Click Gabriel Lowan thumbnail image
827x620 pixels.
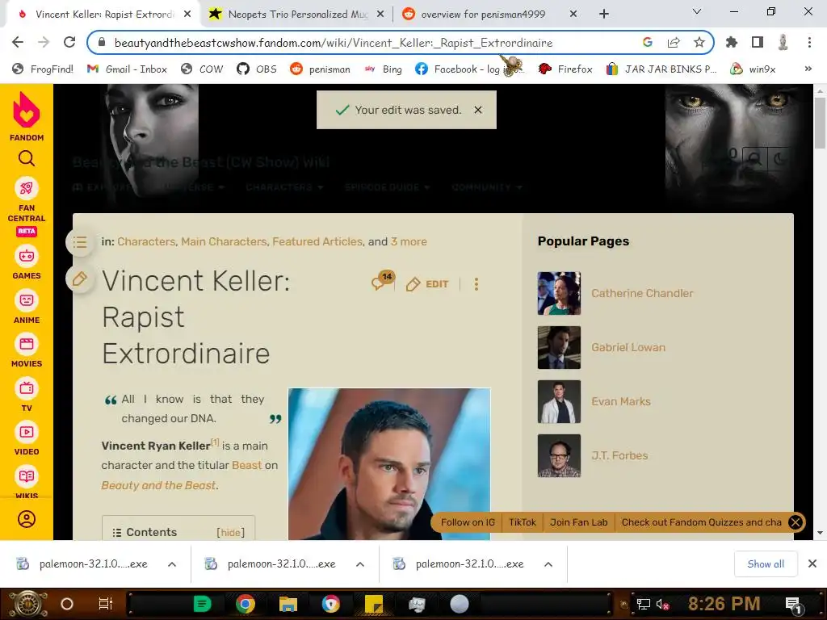click(x=559, y=347)
